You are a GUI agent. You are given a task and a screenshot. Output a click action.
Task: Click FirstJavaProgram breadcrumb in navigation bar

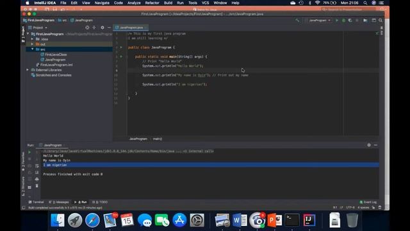pyautogui.click(x=38, y=20)
